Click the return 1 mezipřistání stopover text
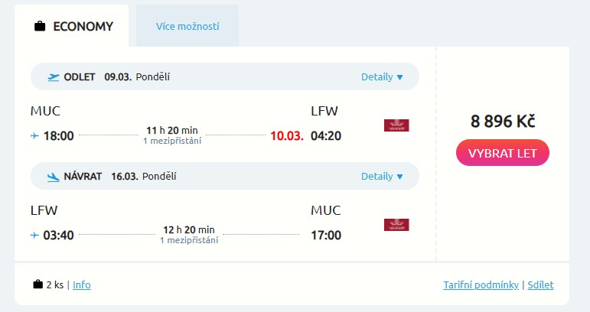Viewport: 590px width, 312px height. tap(189, 240)
